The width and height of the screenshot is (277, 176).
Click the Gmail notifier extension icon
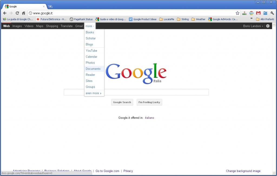point(258,13)
